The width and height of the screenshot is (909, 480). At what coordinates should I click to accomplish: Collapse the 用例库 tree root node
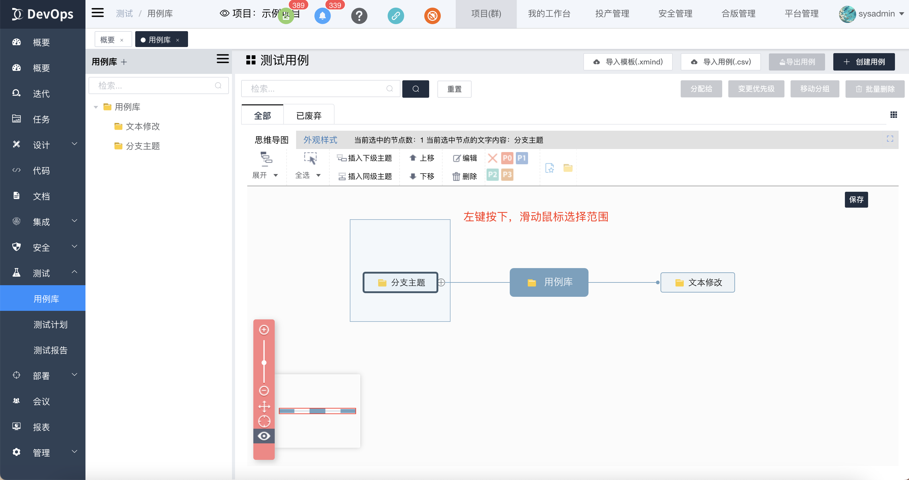[96, 107]
